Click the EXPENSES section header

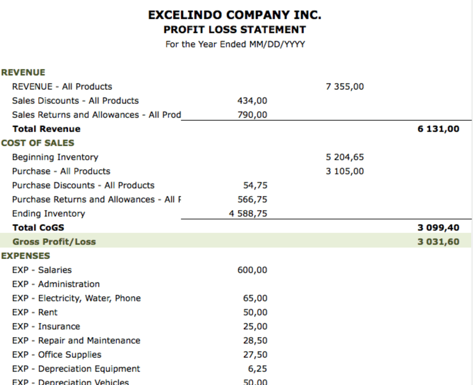pyautogui.click(x=26, y=256)
